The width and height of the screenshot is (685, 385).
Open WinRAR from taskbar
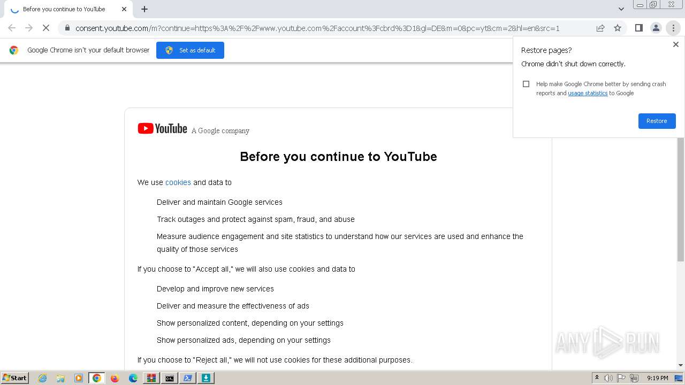tap(151, 378)
